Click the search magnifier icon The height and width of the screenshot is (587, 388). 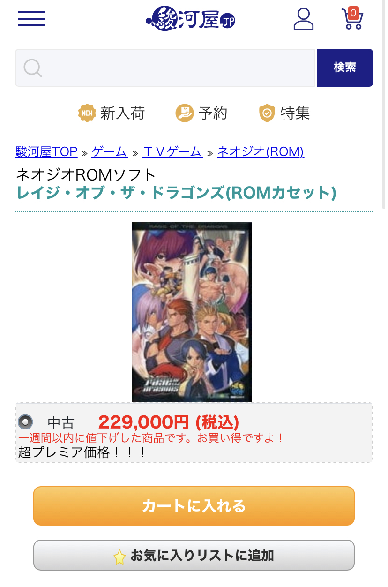[x=33, y=68]
